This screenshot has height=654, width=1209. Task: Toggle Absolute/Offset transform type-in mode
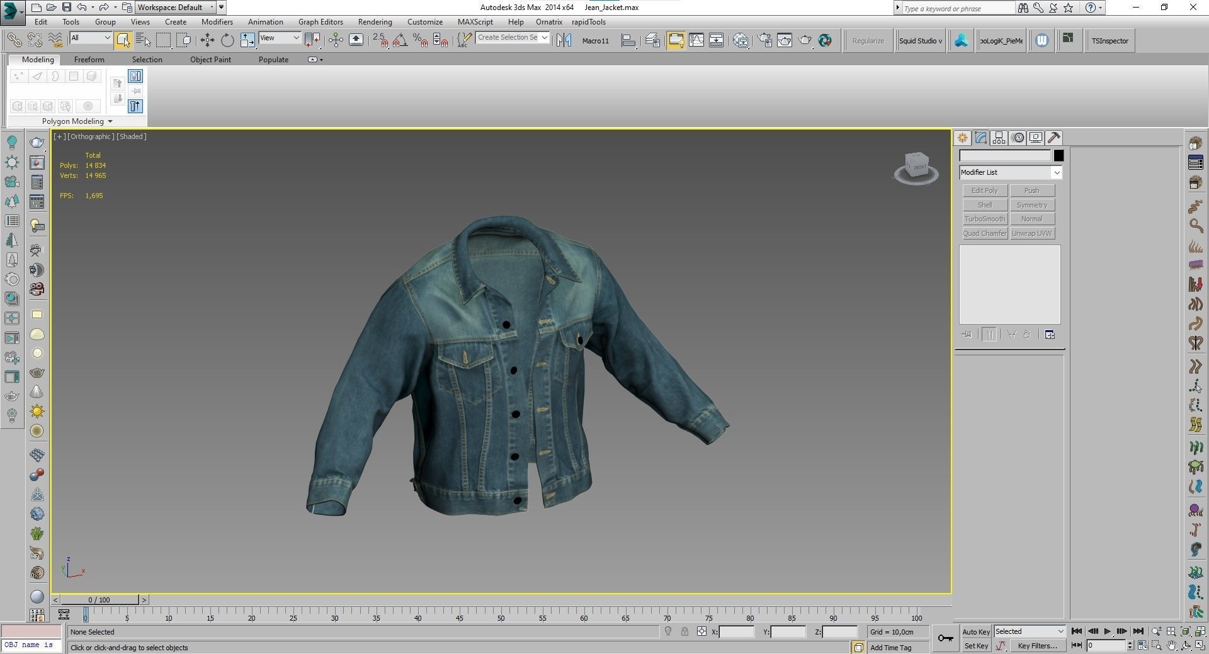coord(701,631)
